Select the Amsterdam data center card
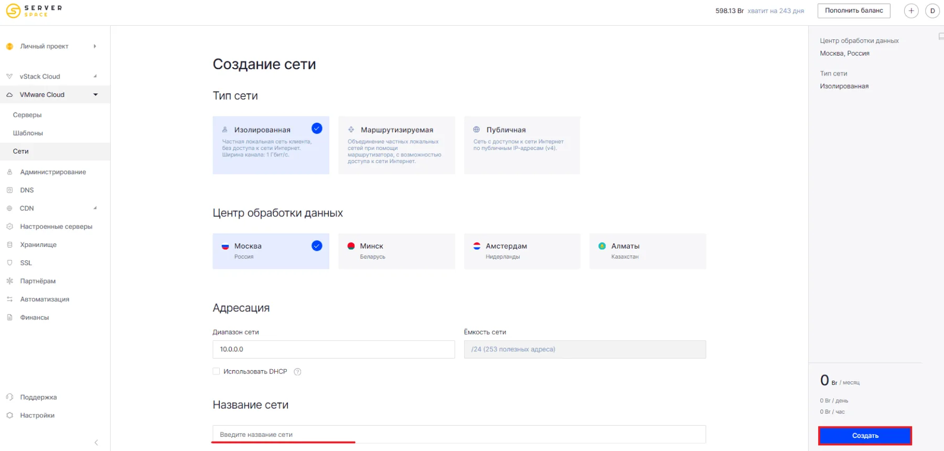944x451 pixels. pyautogui.click(x=522, y=251)
